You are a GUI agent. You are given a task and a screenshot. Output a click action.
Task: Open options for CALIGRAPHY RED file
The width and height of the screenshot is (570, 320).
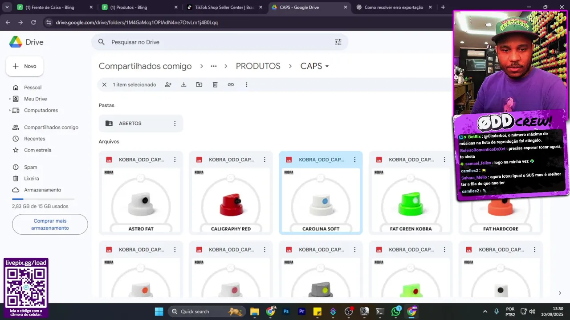click(265, 160)
